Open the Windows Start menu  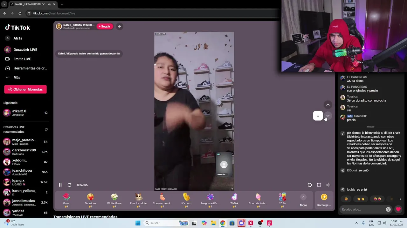138,223
